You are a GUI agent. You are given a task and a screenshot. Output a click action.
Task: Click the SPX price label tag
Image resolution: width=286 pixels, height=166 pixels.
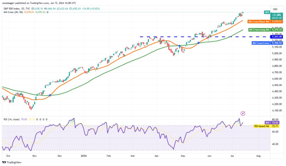267,12
